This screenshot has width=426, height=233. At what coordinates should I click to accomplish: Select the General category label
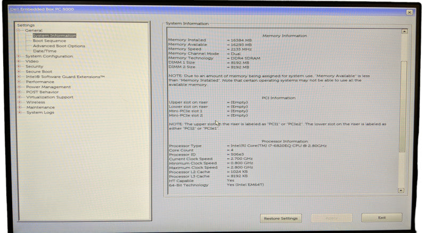coord(34,30)
